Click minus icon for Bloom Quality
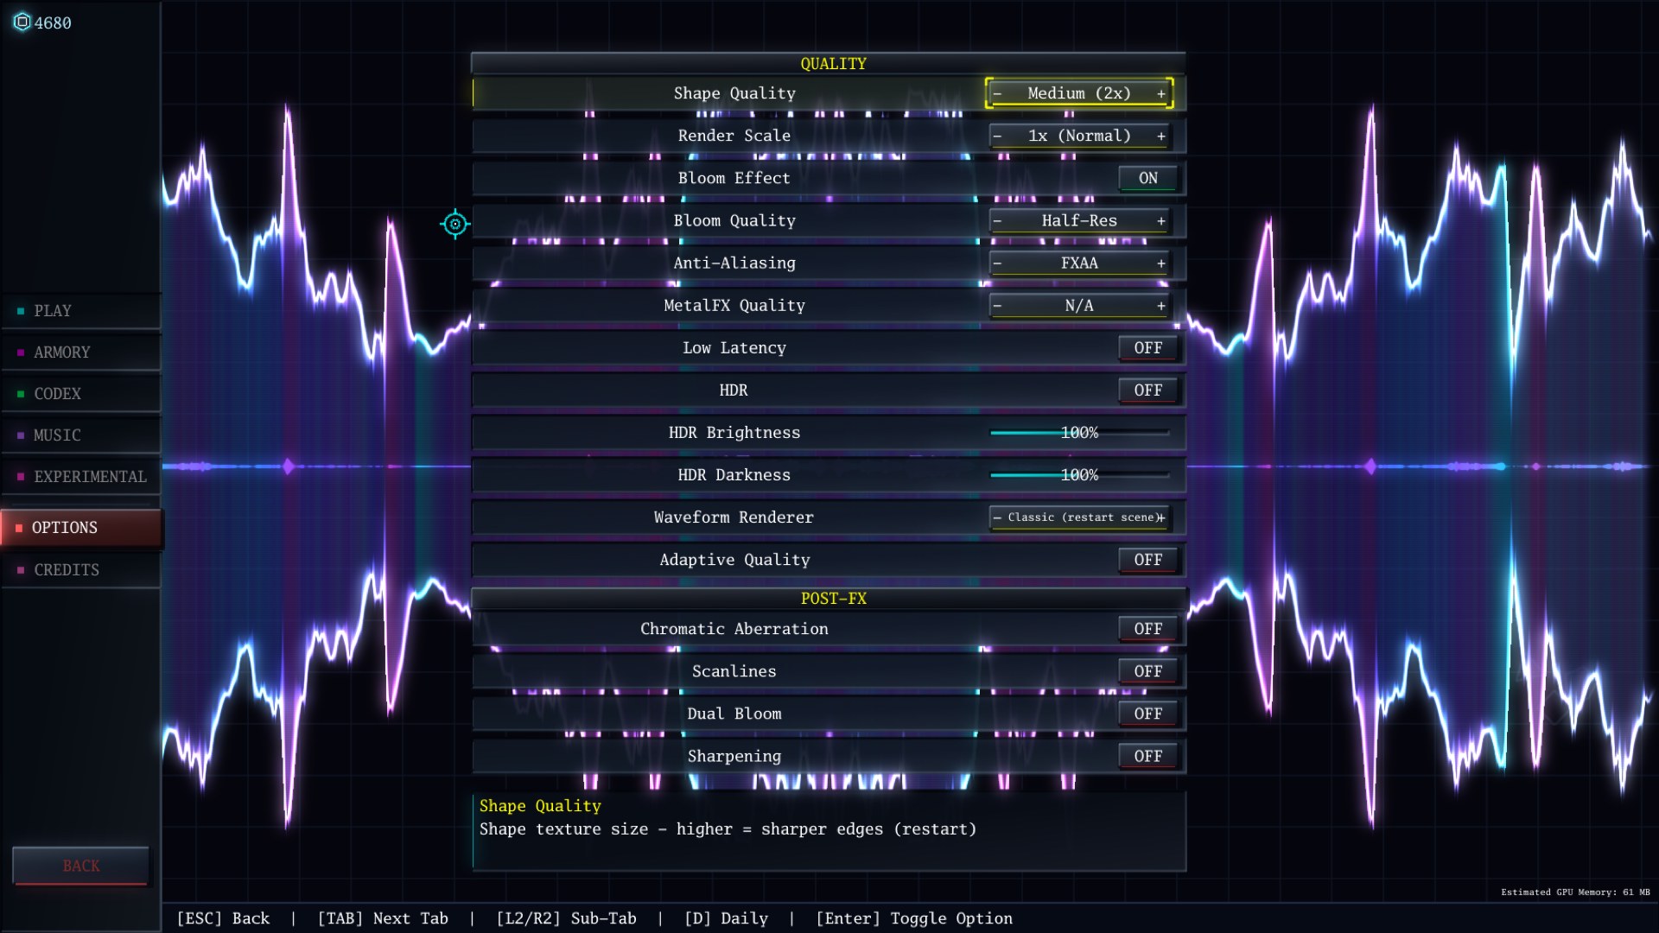The image size is (1659, 933). pyautogui.click(x=998, y=220)
